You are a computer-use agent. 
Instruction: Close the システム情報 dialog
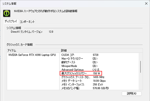click(146, 3)
